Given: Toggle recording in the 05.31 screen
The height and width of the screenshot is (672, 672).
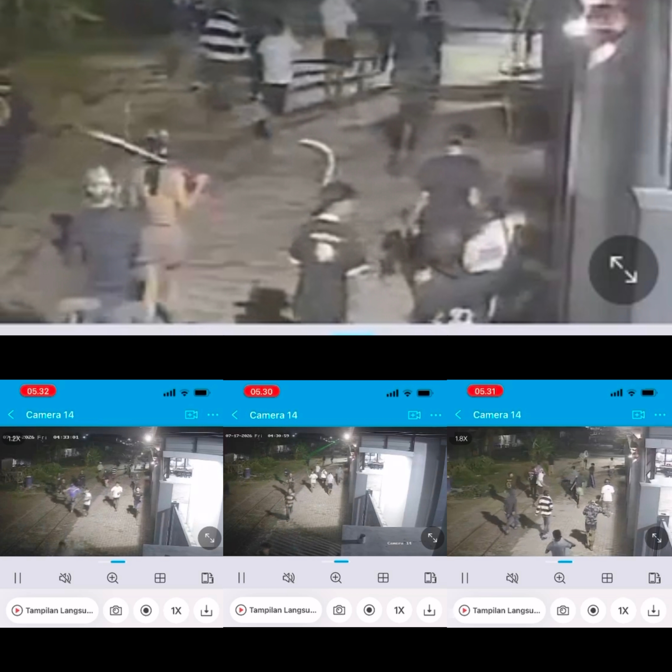Looking at the screenshot, I should pos(593,610).
